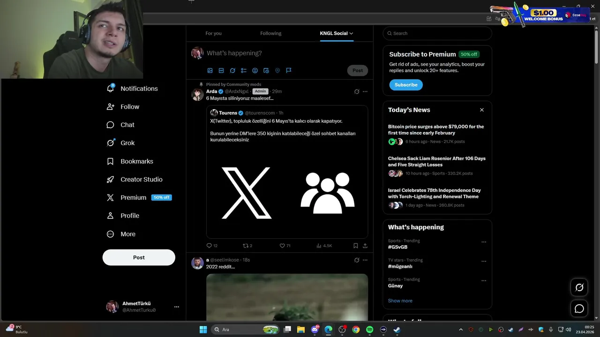View analytics of Arda's post showing 4.5K

(324, 246)
